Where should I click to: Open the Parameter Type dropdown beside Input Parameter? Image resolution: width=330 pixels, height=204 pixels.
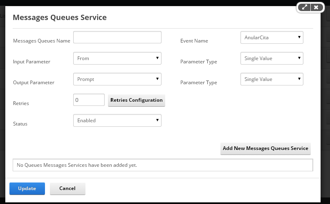pos(272,58)
